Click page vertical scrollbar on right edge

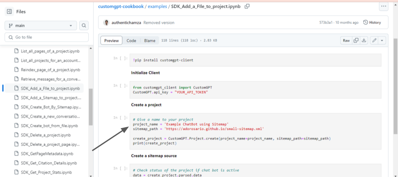point(396,86)
